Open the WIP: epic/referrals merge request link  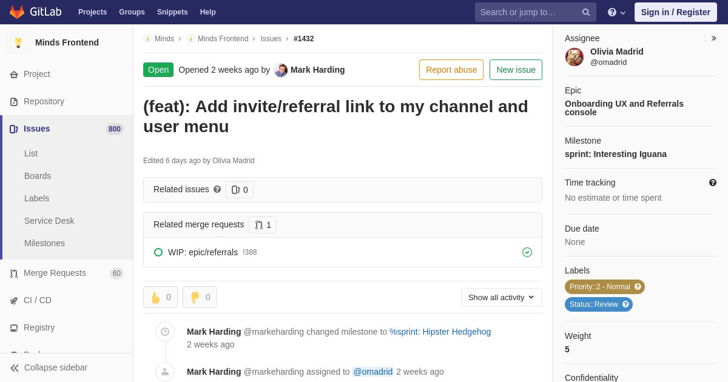tap(203, 252)
